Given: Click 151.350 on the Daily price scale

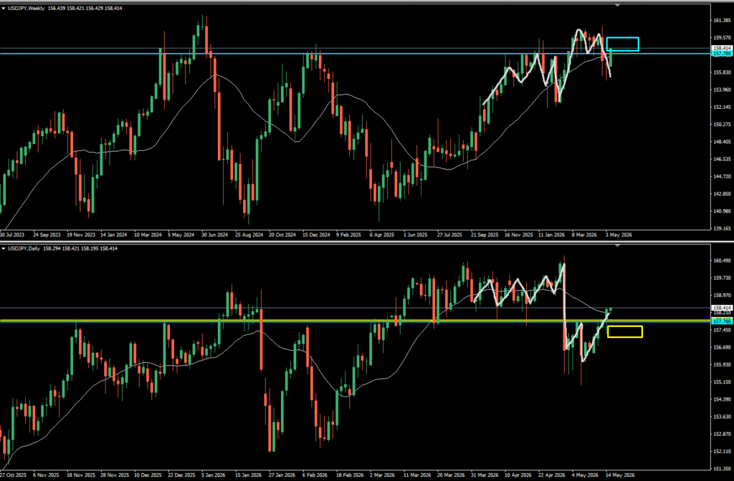Looking at the screenshot, I should click(723, 469).
